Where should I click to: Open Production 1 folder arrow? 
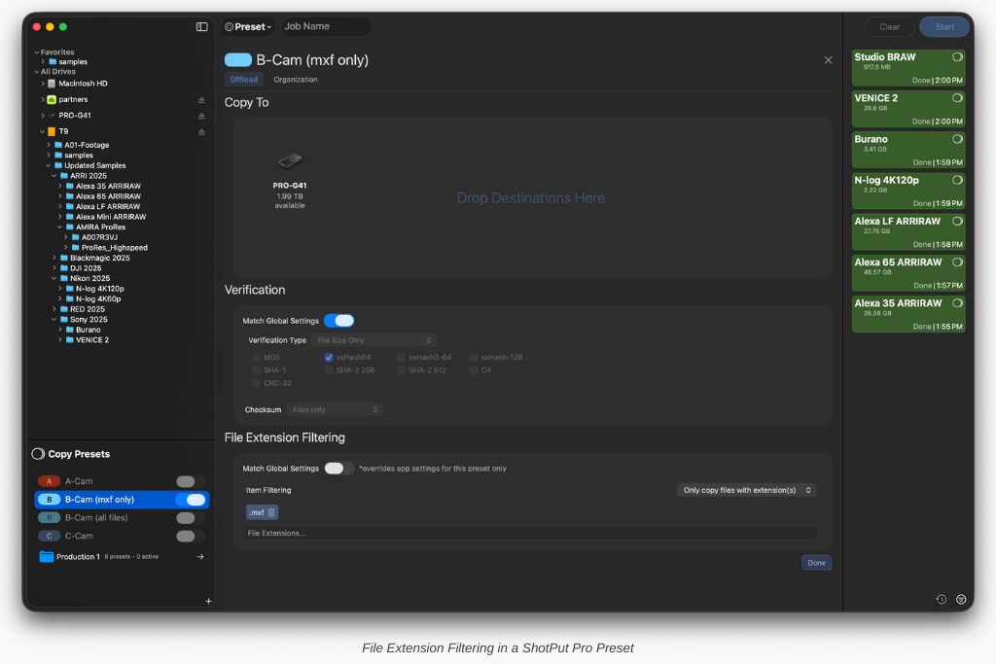point(200,557)
